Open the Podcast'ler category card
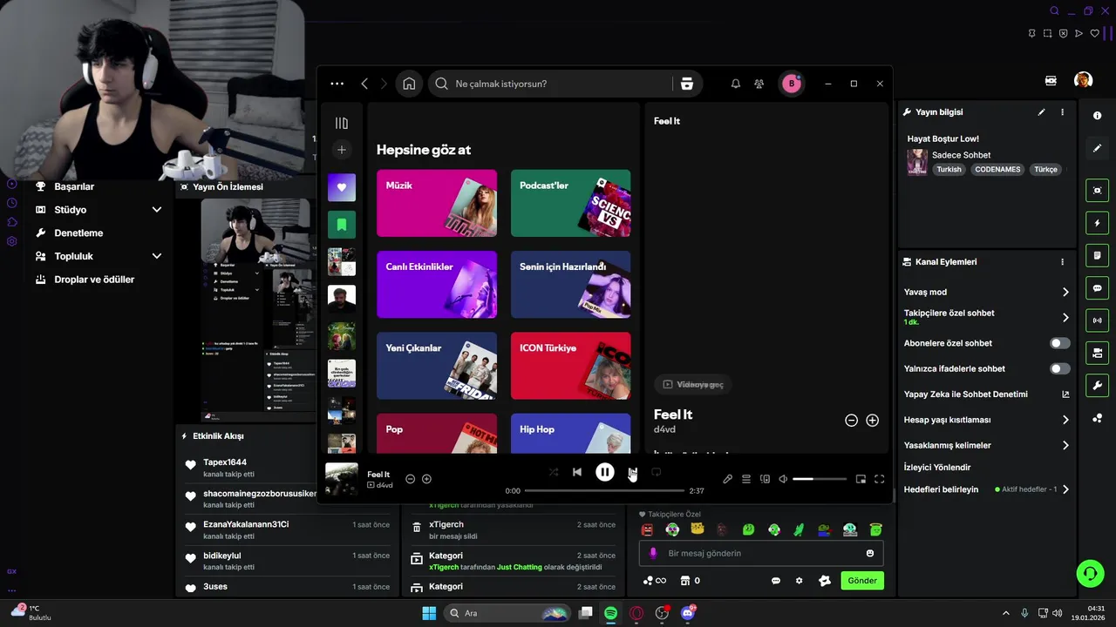 [x=570, y=203]
